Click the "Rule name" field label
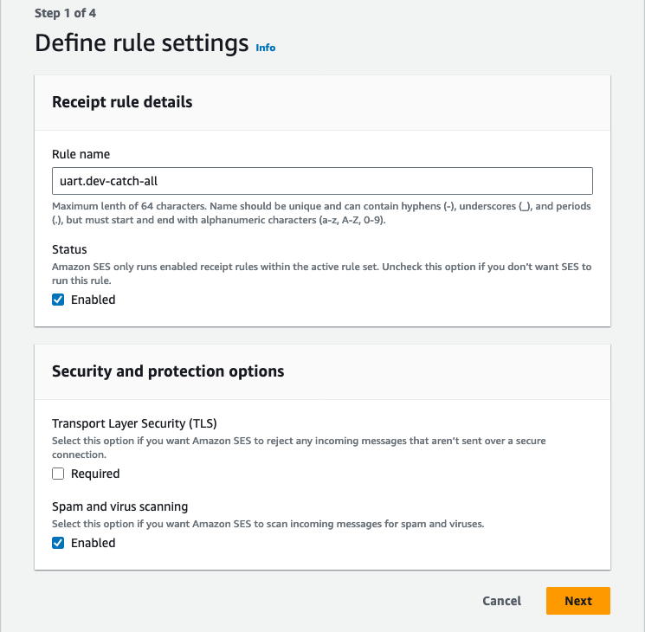 coord(81,154)
